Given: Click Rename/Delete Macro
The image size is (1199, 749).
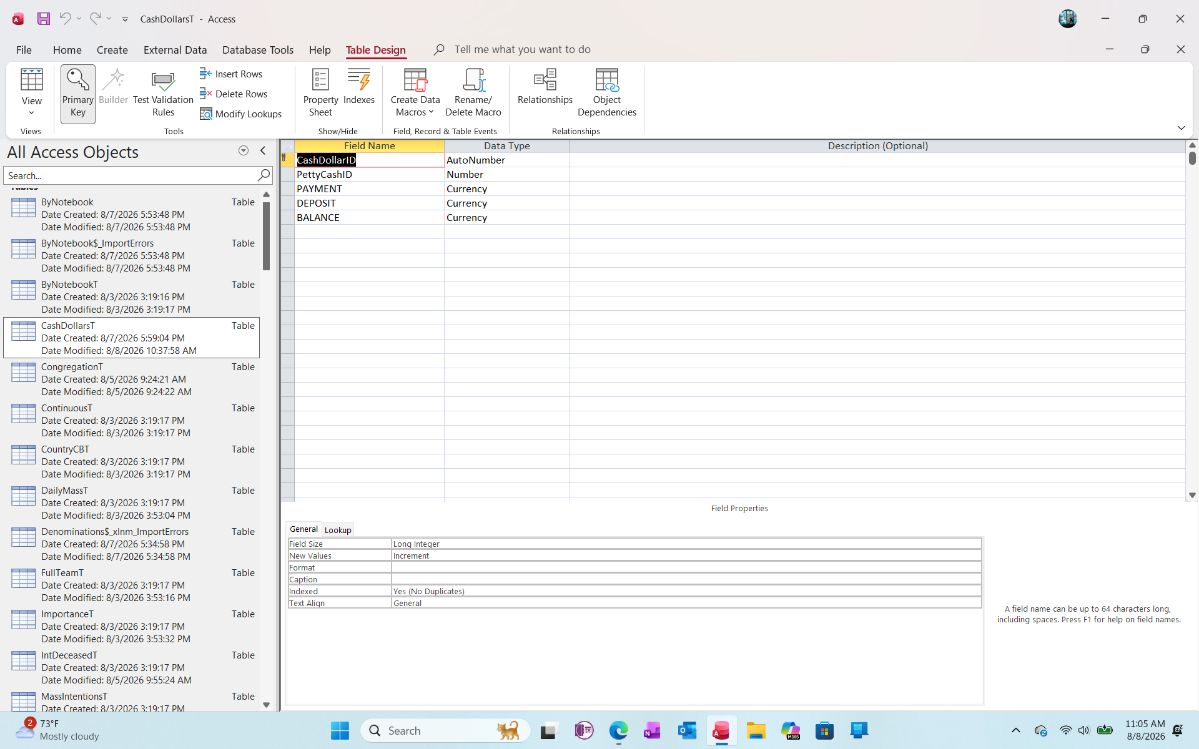Looking at the screenshot, I should tap(473, 94).
